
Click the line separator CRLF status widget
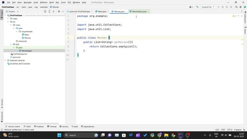223,130
